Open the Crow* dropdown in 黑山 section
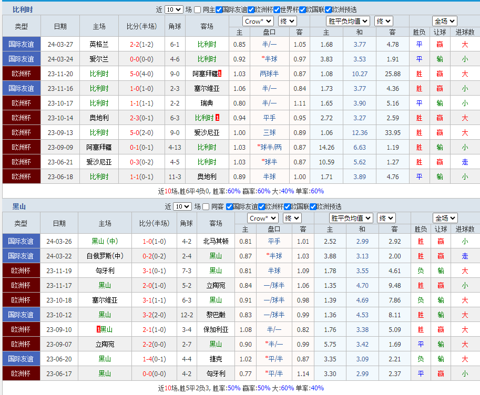 [x=262, y=218]
